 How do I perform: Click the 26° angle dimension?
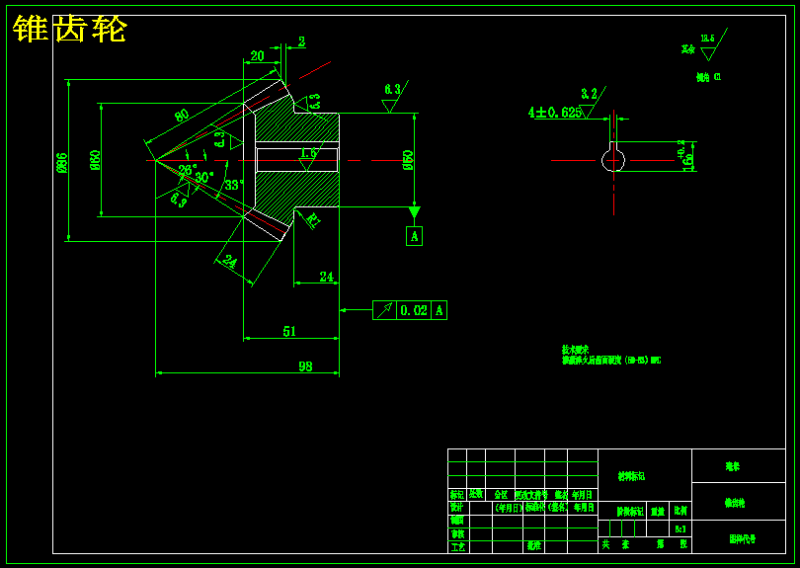point(188,170)
